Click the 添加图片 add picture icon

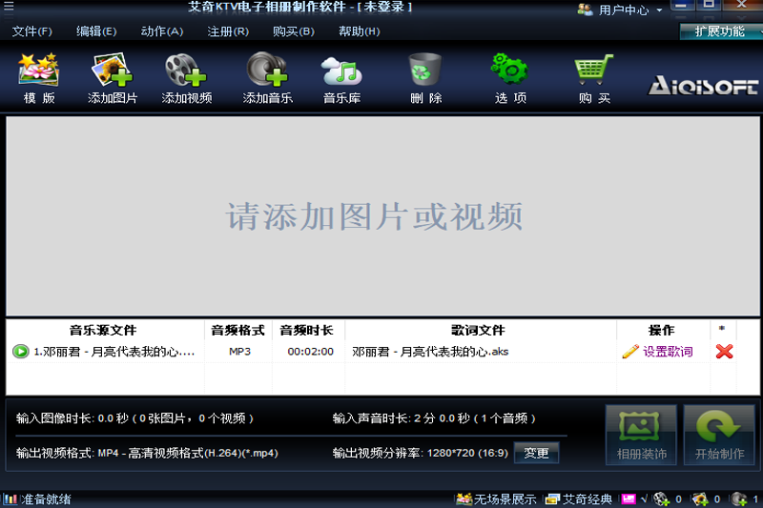point(113,76)
